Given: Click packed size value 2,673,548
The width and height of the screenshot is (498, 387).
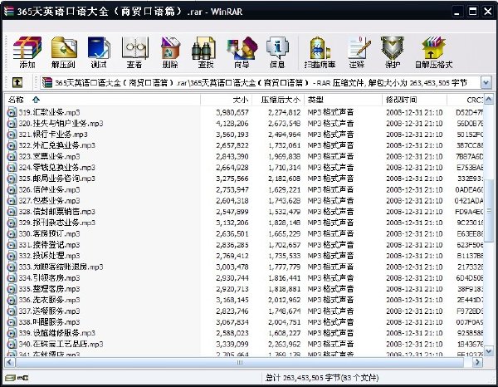Looking at the screenshot, I should click(x=284, y=123).
